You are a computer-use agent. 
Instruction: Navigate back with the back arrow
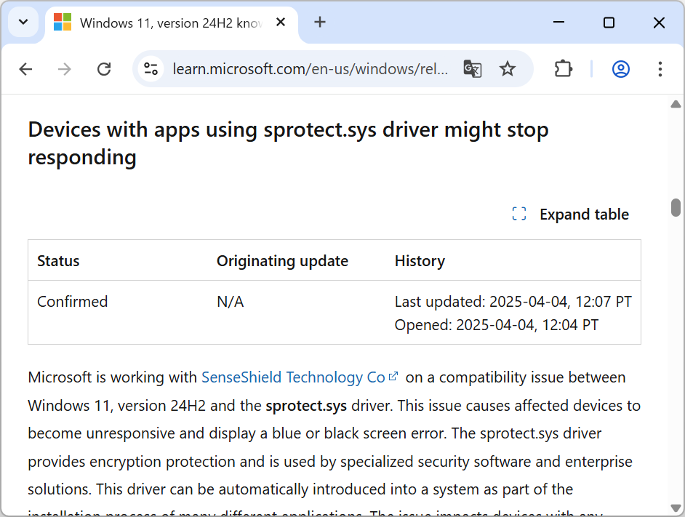(25, 68)
